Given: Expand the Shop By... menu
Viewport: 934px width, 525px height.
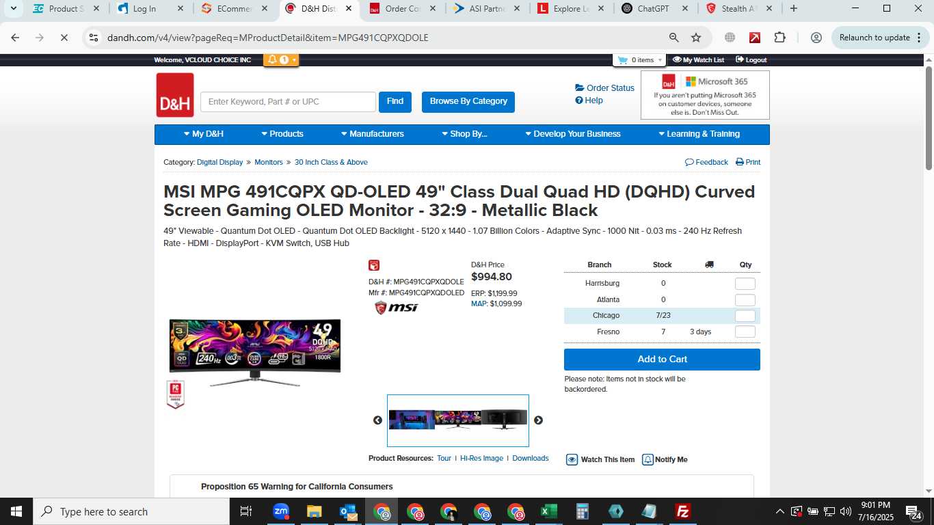Looking at the screenshot, I should tap(464, 134).
